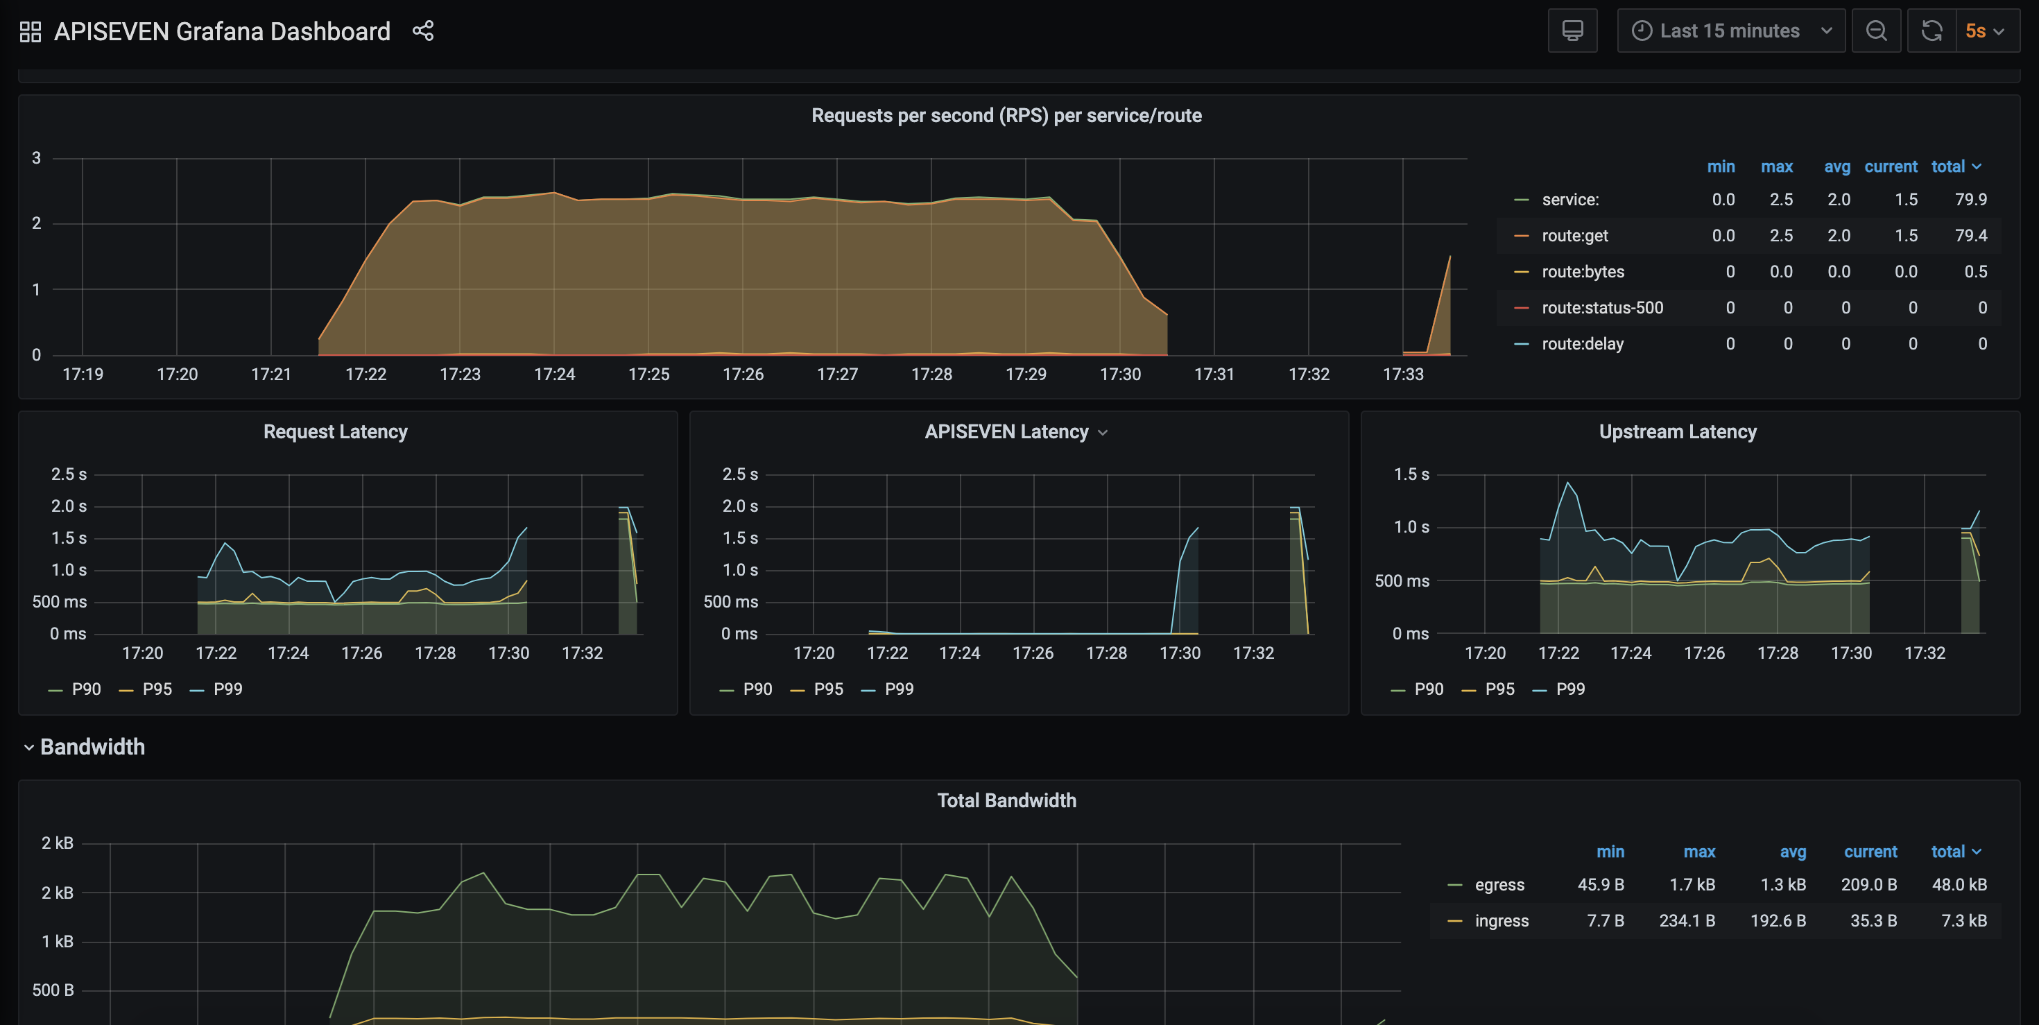Toggle P90 series in Request Latency
This screenshot has width=2039, height=1025.
[85, 689]
